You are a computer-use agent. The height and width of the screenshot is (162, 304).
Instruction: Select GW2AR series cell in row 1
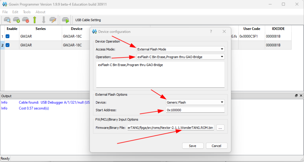pyautogui.click(x=40, y=36)
